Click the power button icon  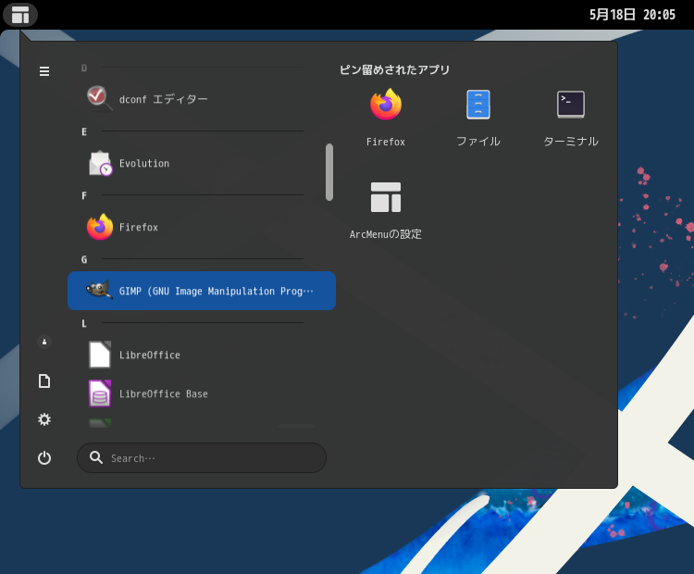(44, 457)
